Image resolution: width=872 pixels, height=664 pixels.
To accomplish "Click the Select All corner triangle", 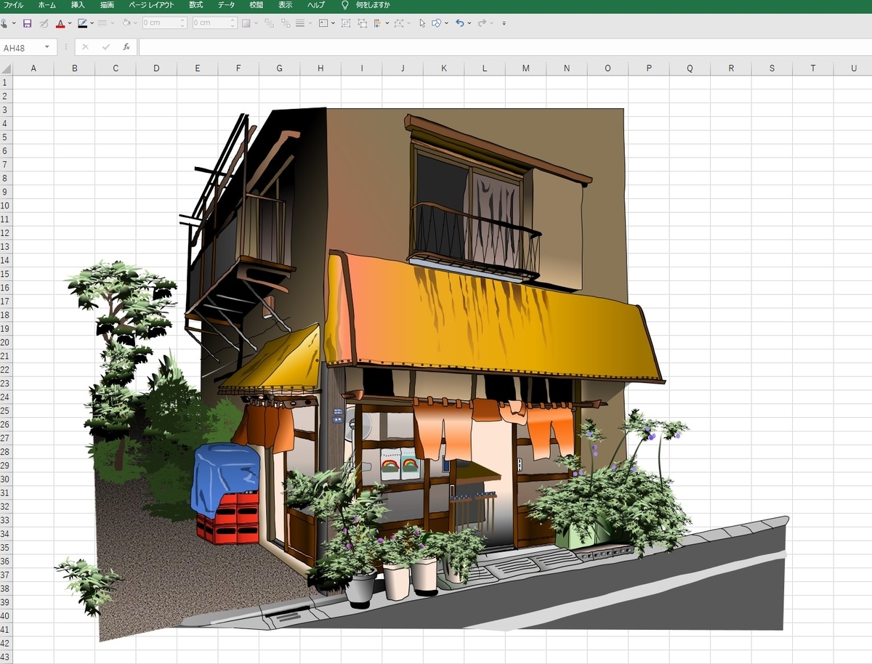I will point(6,69).
